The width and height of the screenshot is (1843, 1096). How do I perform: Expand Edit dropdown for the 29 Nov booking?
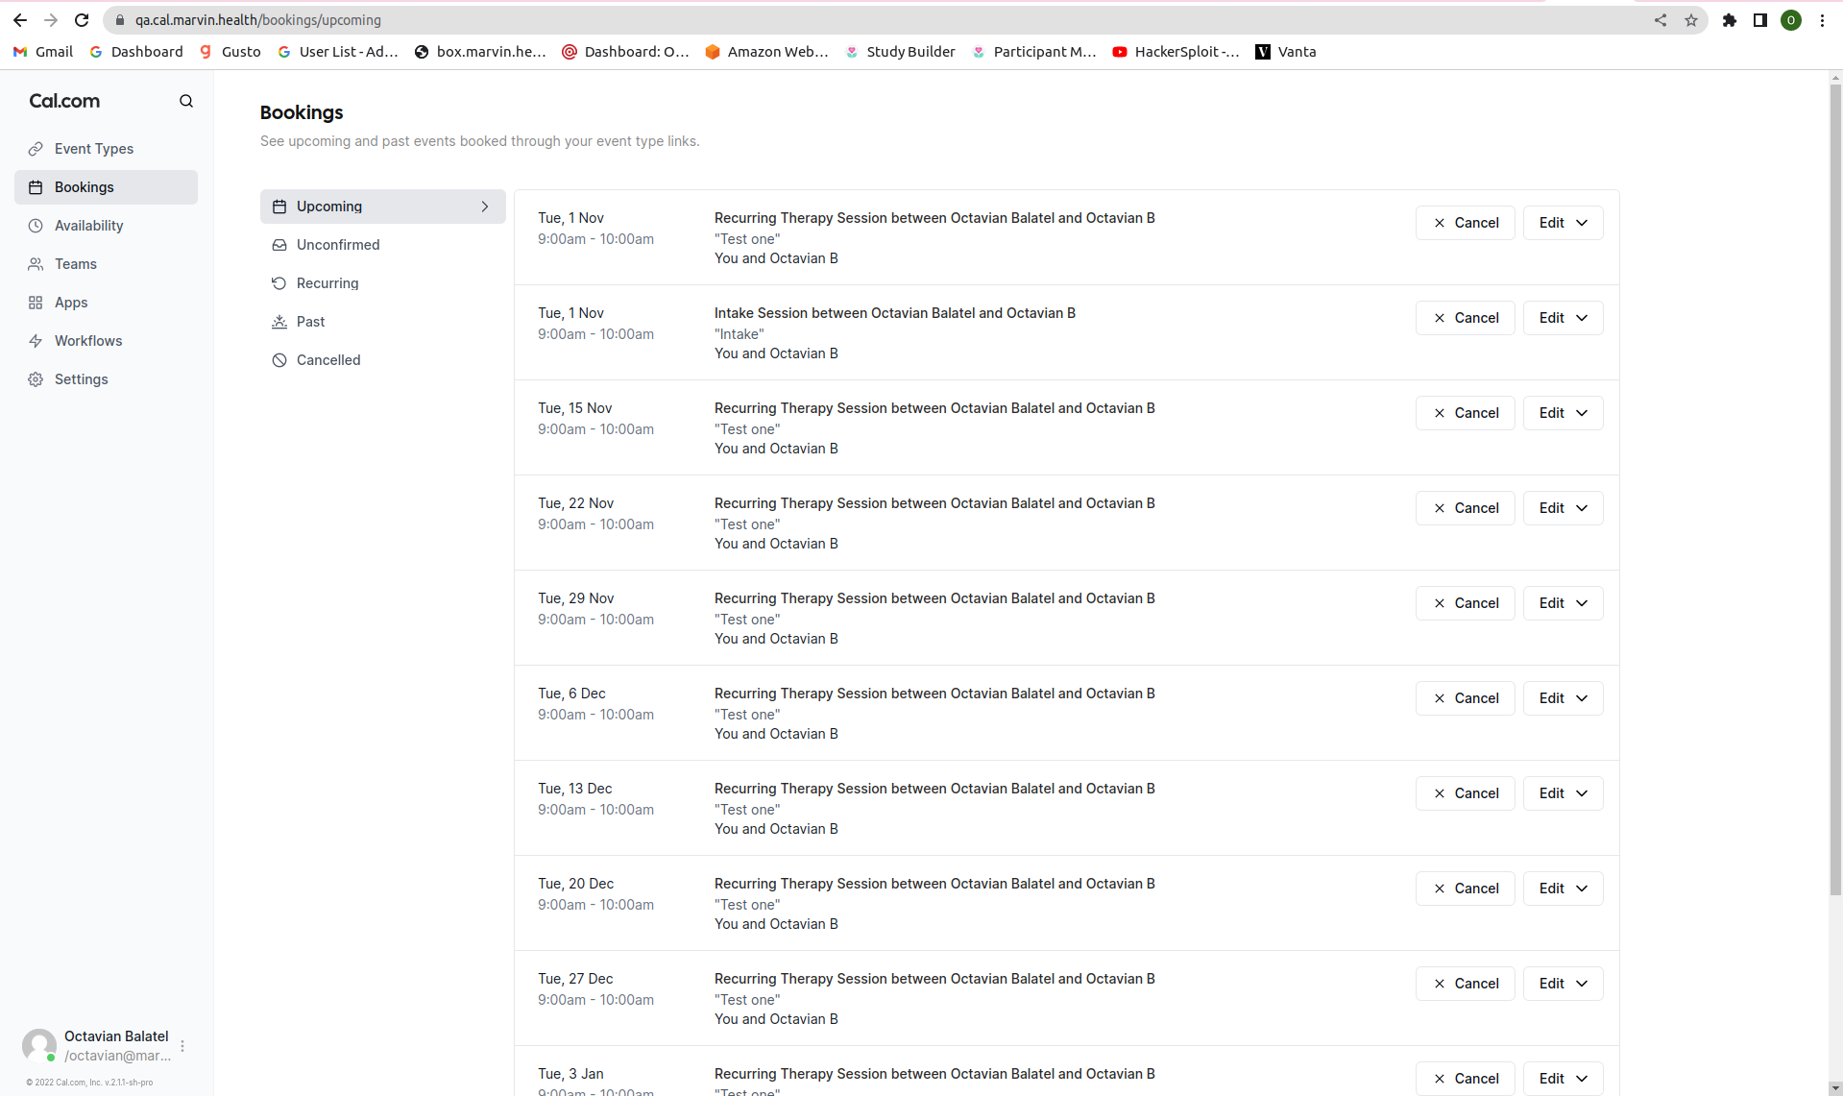pos(1563,603)
